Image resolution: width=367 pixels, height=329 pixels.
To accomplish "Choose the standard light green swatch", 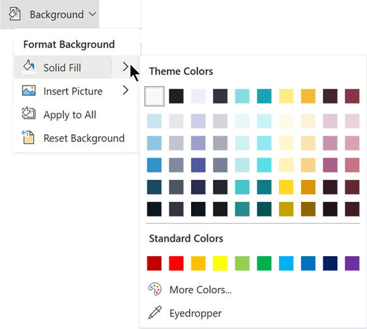I will (242, 263).
